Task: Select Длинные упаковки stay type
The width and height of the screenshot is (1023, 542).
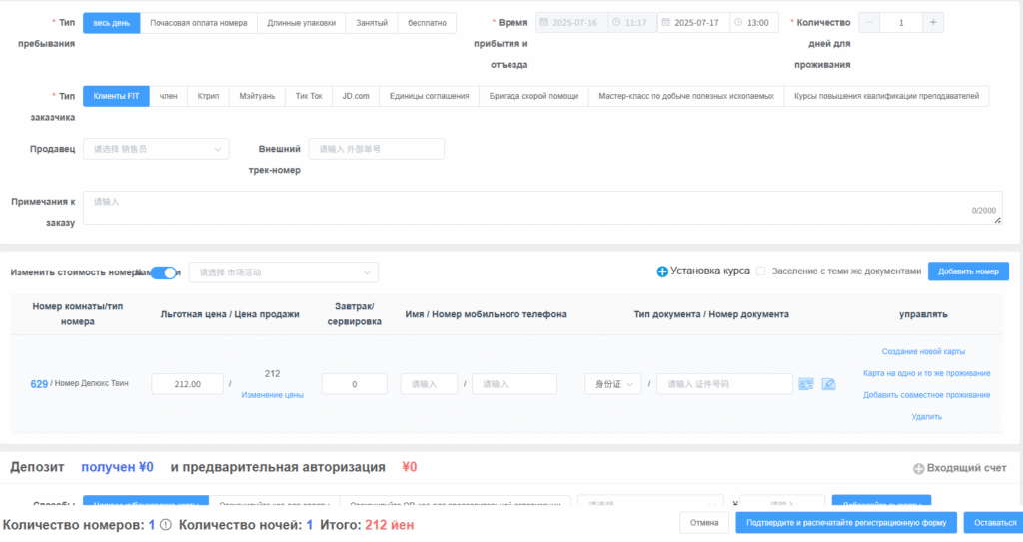Action: click(x=302, y=23)
